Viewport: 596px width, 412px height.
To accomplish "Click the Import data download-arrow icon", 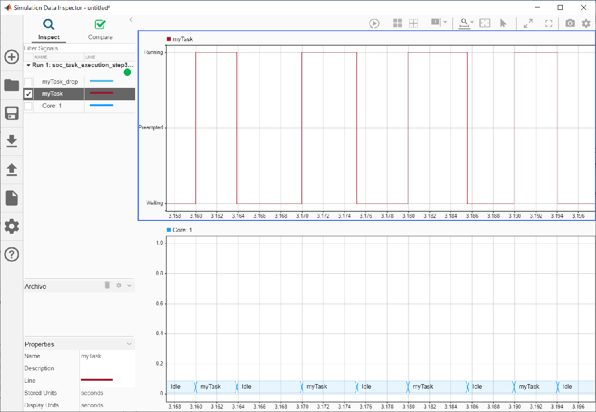I will tap(12, 142).
